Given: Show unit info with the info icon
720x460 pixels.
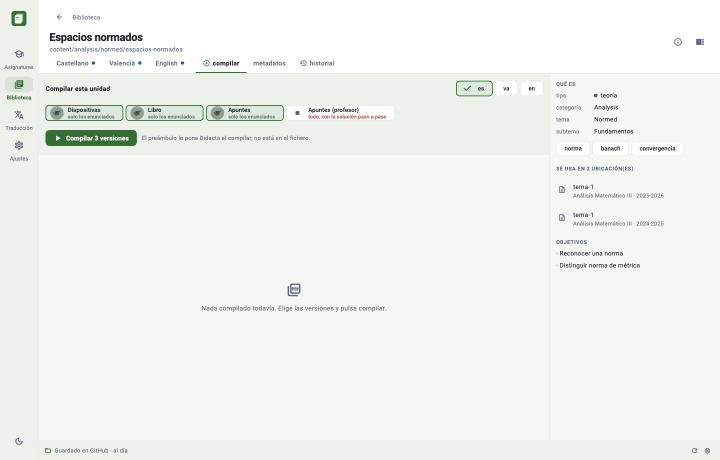Looking at the screenshot, I should (678, 42).
